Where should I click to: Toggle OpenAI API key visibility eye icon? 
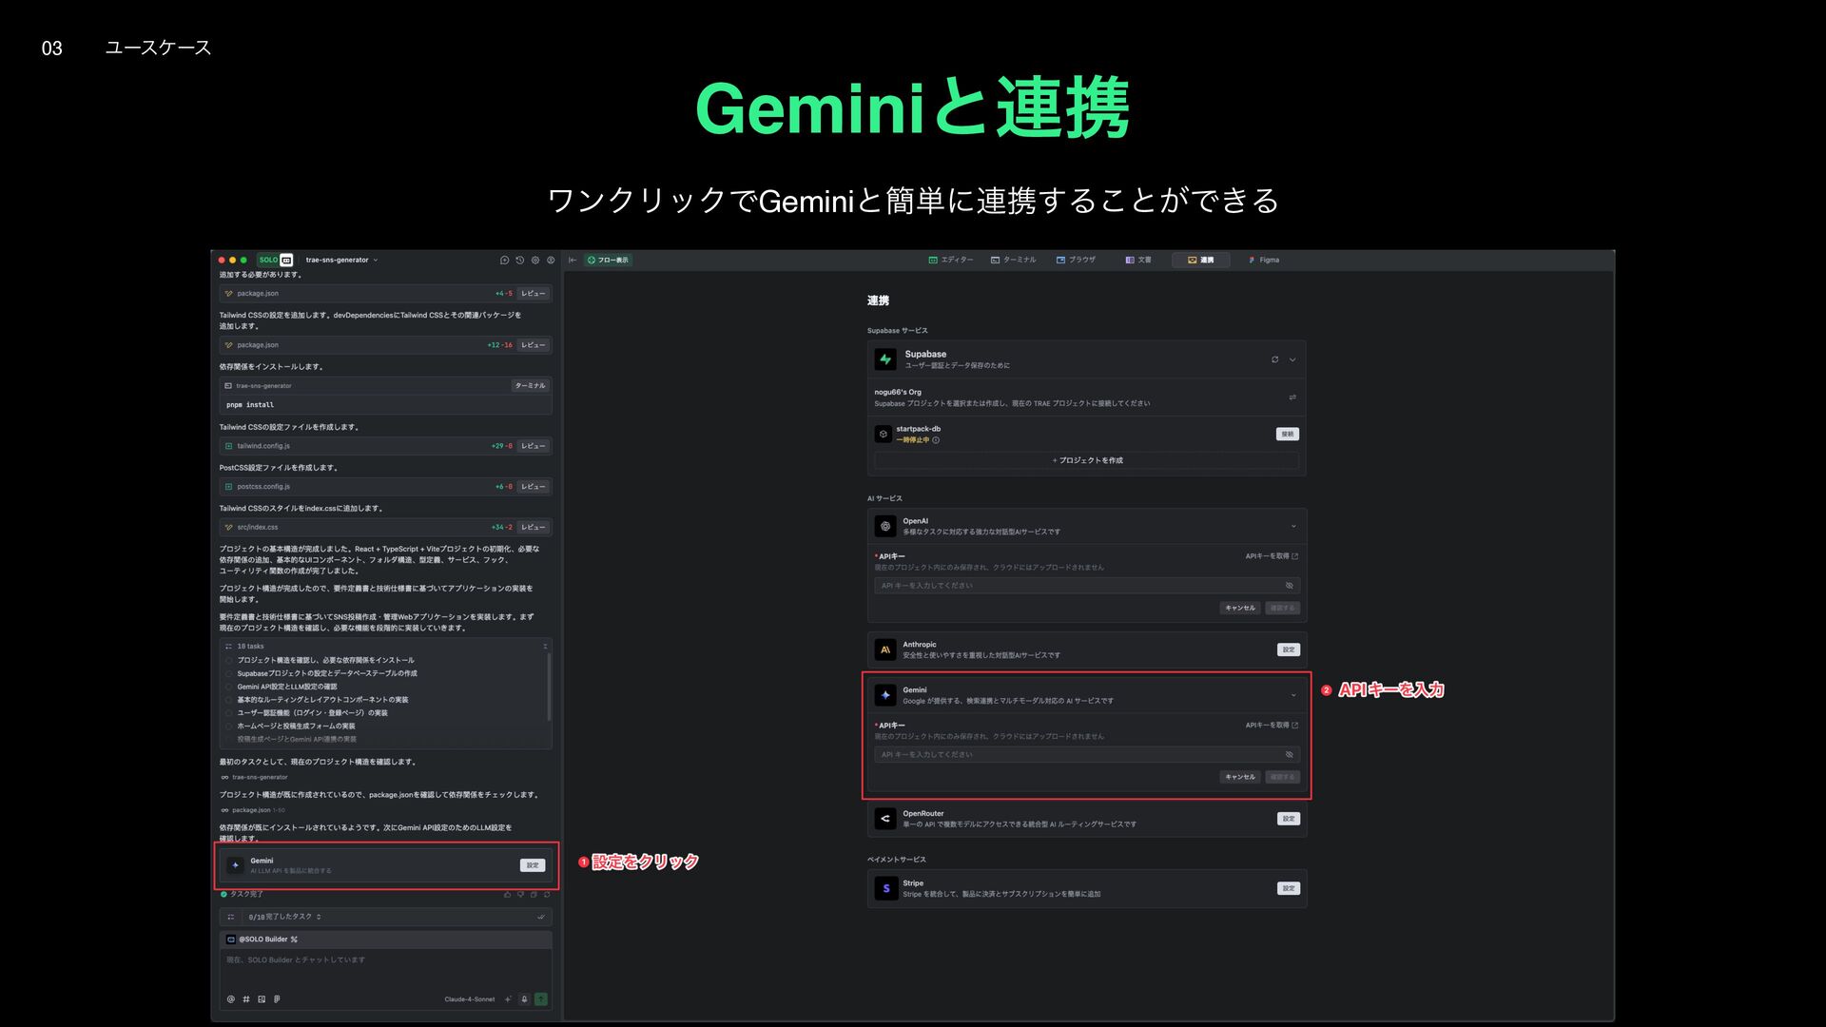tap(1290, 586)
